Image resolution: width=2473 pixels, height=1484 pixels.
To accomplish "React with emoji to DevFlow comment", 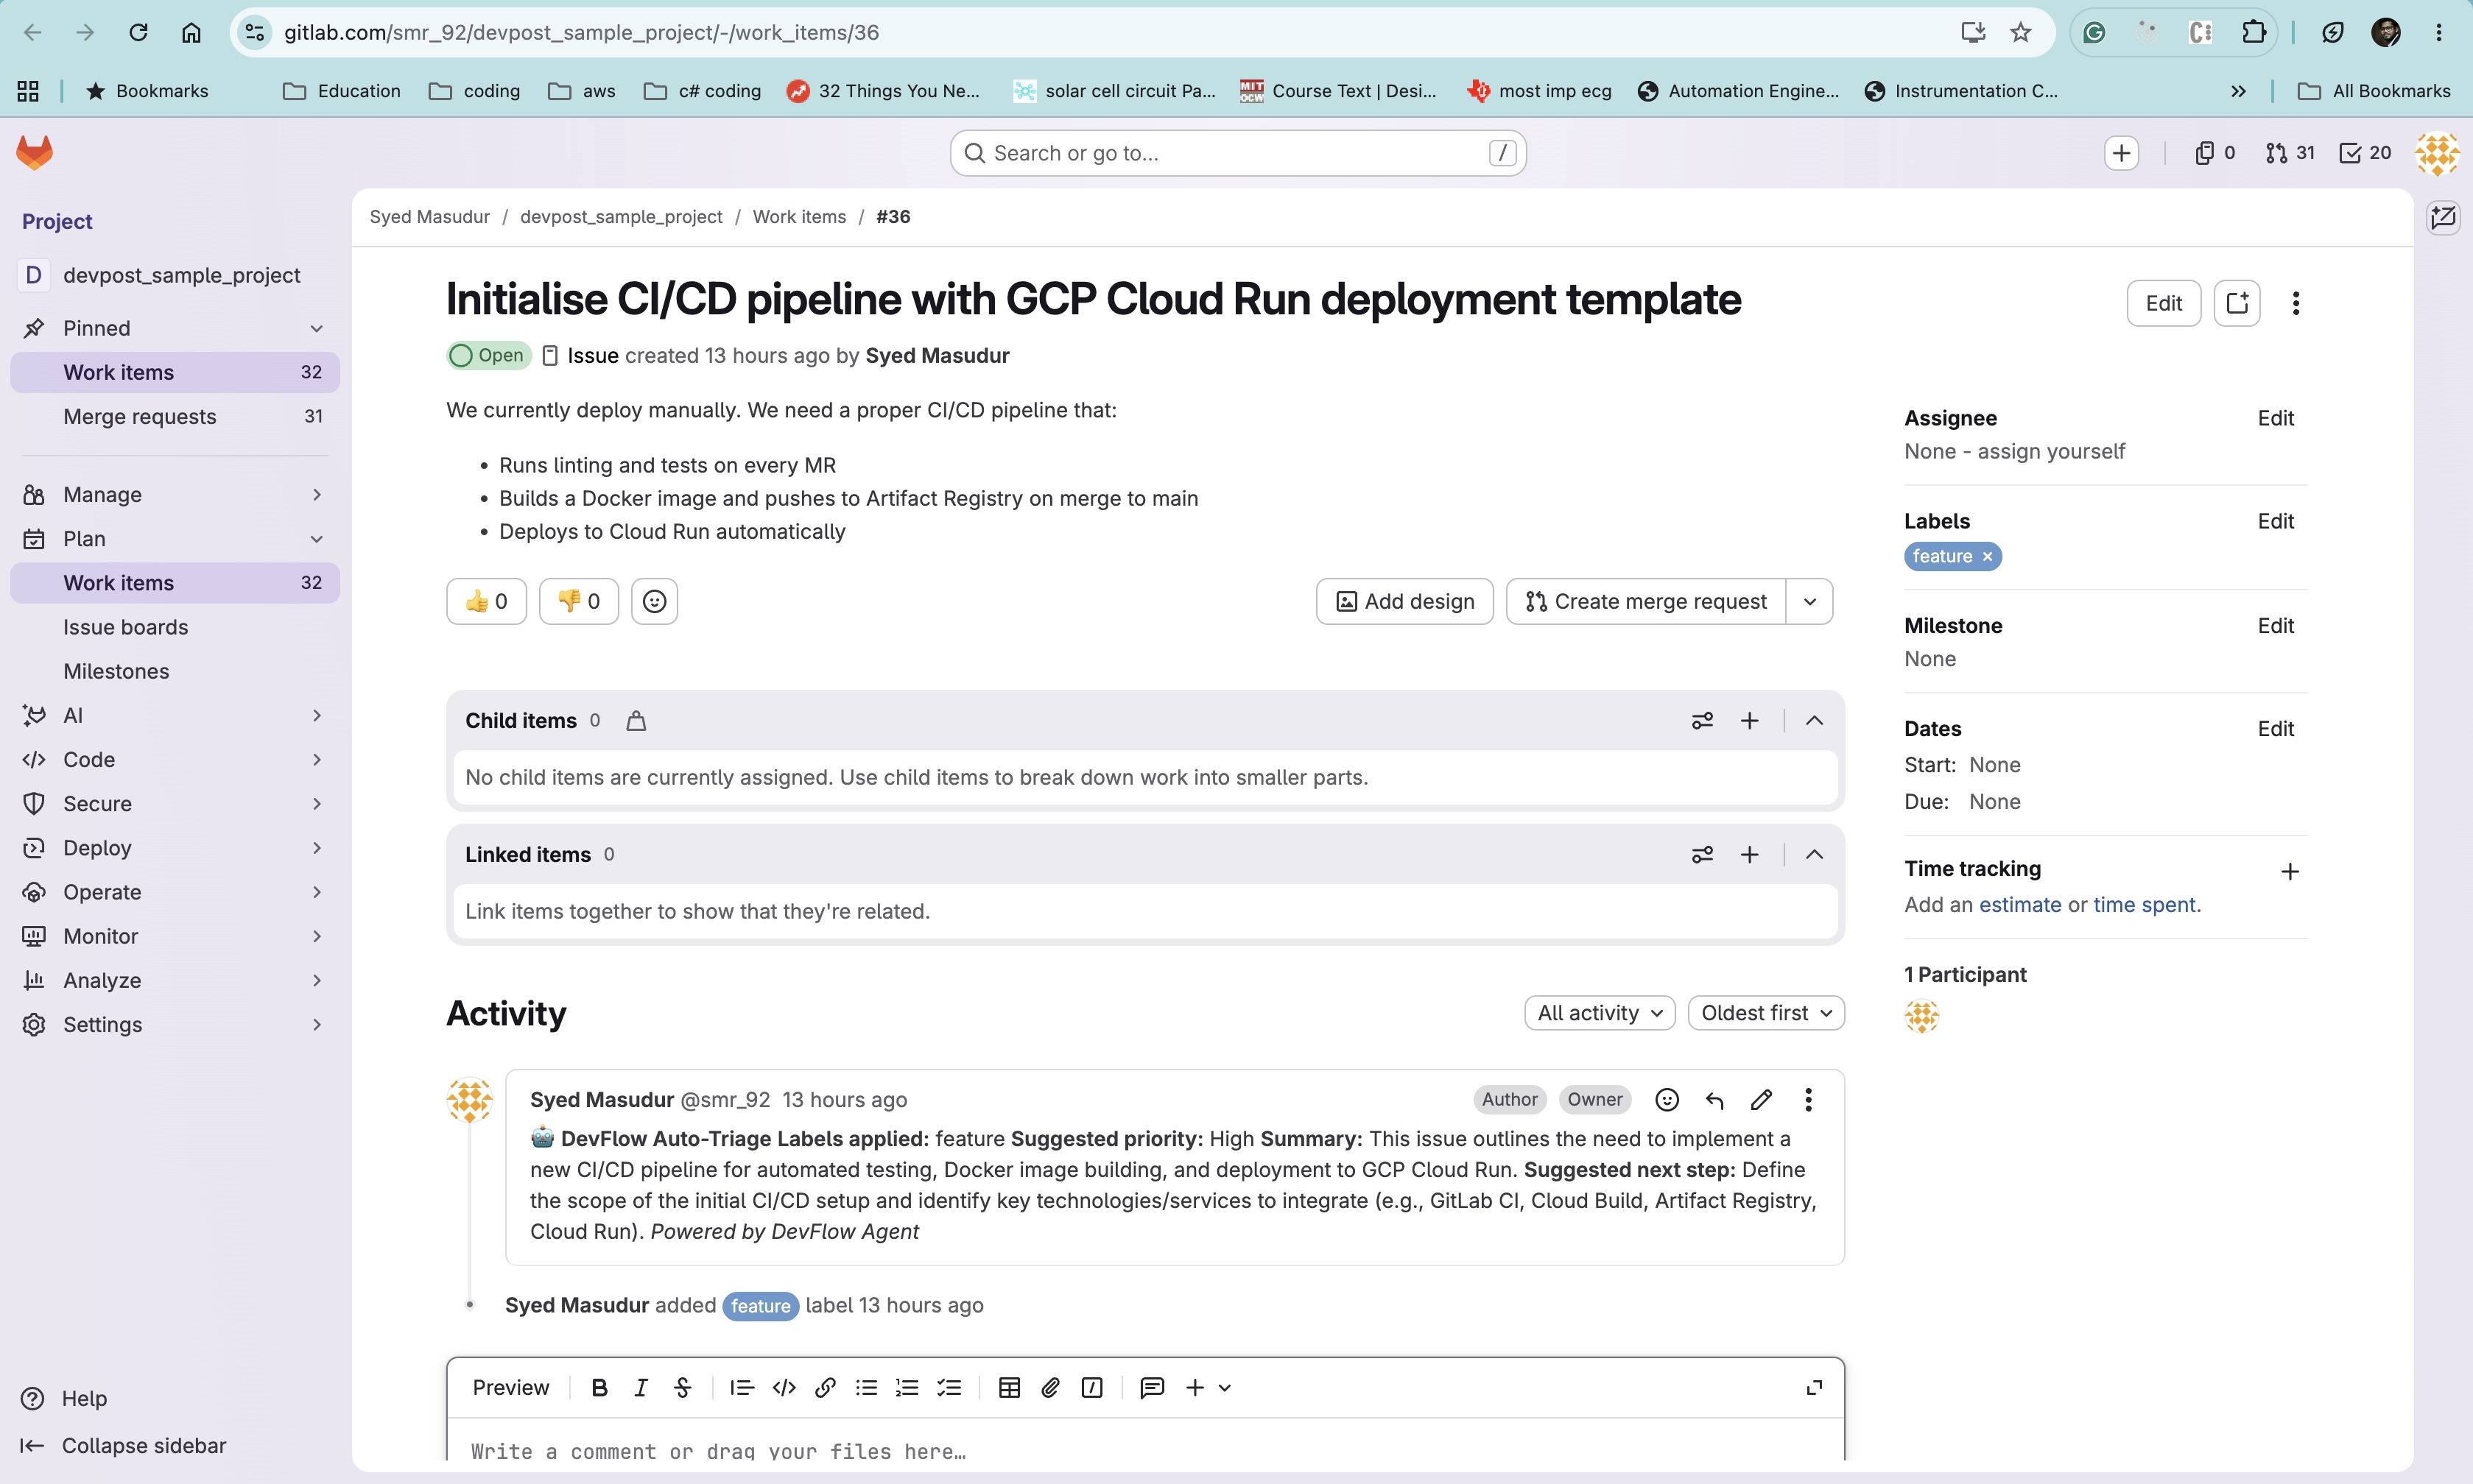I will click(x=1667, y=1100).
